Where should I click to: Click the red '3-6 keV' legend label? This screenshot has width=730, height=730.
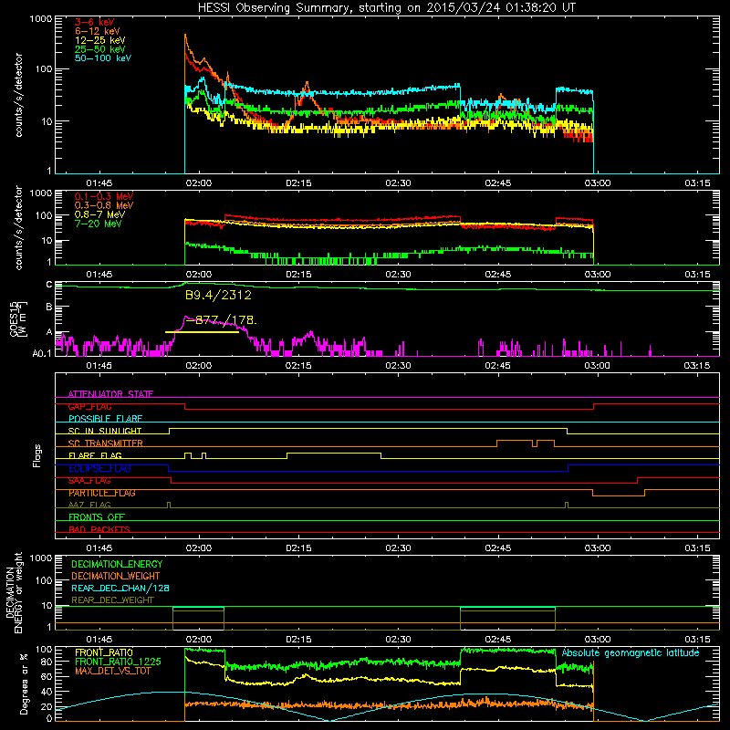click(x=94, y=22)
